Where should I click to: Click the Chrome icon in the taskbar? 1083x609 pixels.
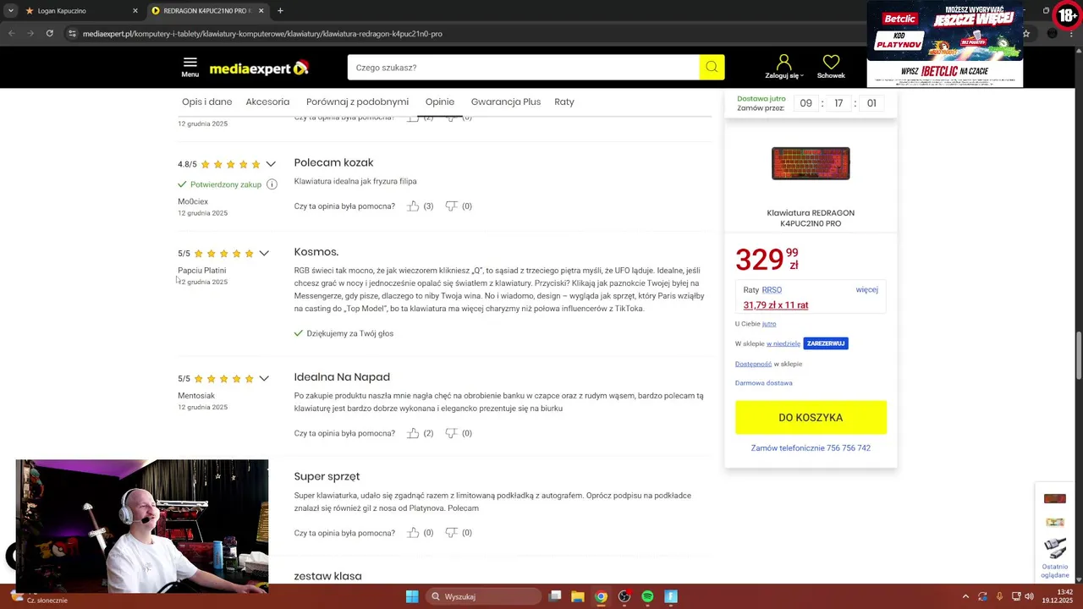click(601, 596)
